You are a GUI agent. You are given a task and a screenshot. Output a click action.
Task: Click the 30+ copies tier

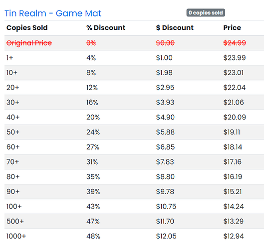coord(13,102)
